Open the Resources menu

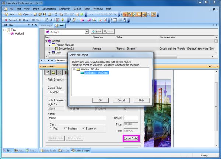click(64, 9)
